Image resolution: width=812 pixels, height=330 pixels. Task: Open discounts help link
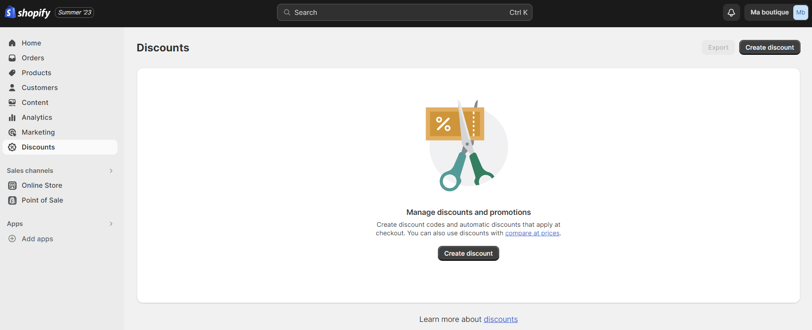coord(500,319)
